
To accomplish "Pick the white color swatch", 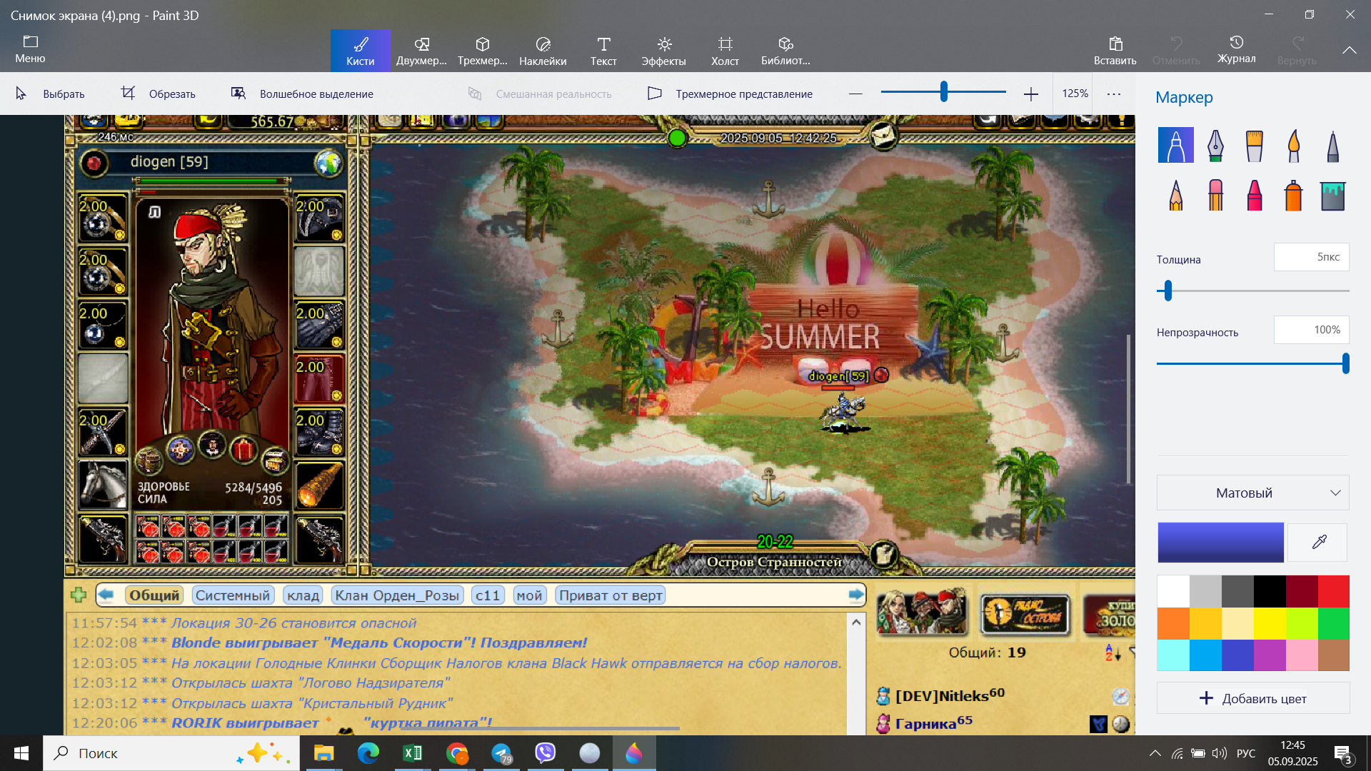I will (1173, 591).
